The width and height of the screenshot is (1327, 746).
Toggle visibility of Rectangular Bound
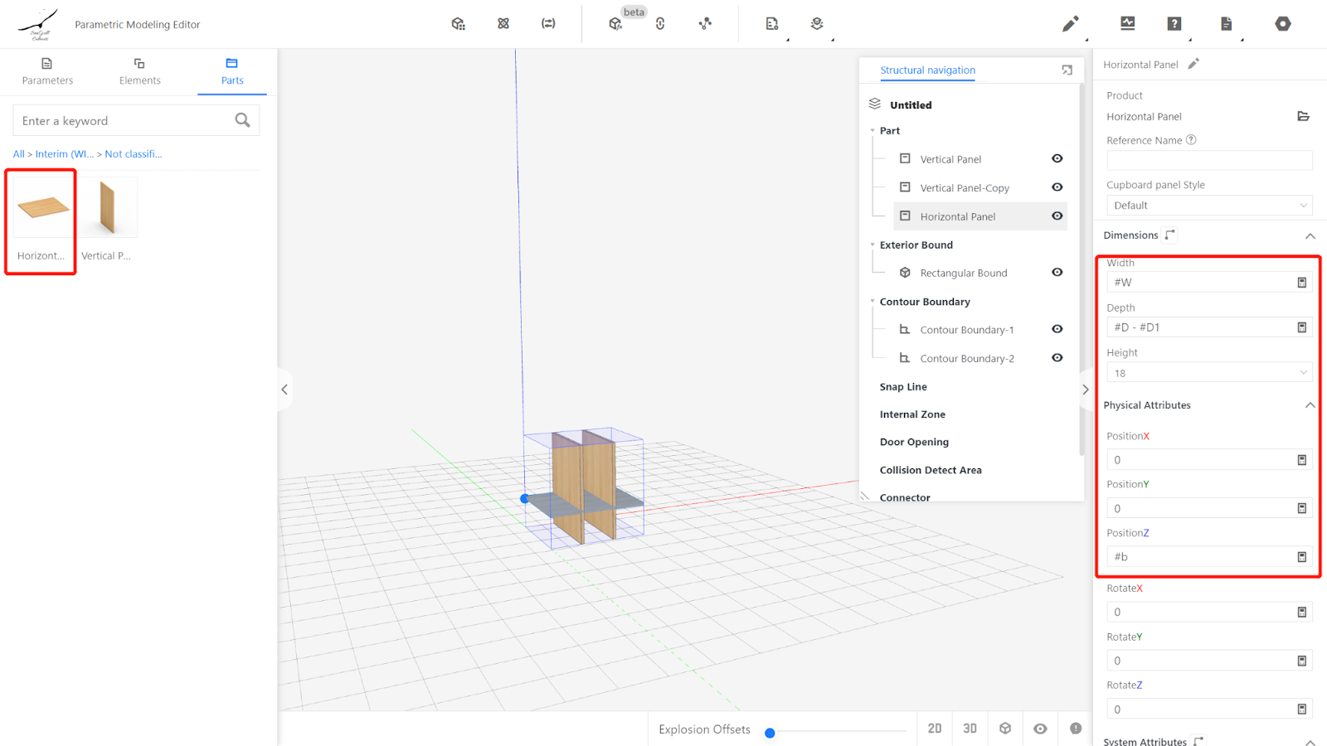[x=1057, y=272]
